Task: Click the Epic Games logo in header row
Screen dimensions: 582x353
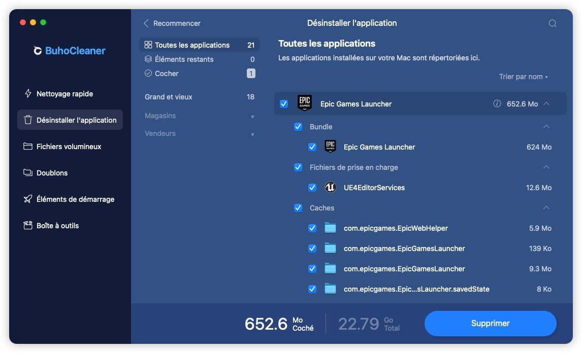Action: point(304,103)
